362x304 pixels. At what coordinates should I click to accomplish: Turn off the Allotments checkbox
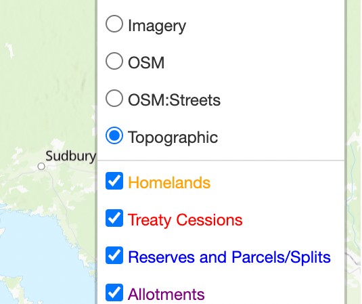tap(114, 292)
